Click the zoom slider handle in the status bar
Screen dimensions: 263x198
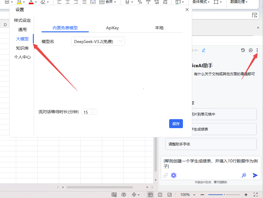coord(224,194)
